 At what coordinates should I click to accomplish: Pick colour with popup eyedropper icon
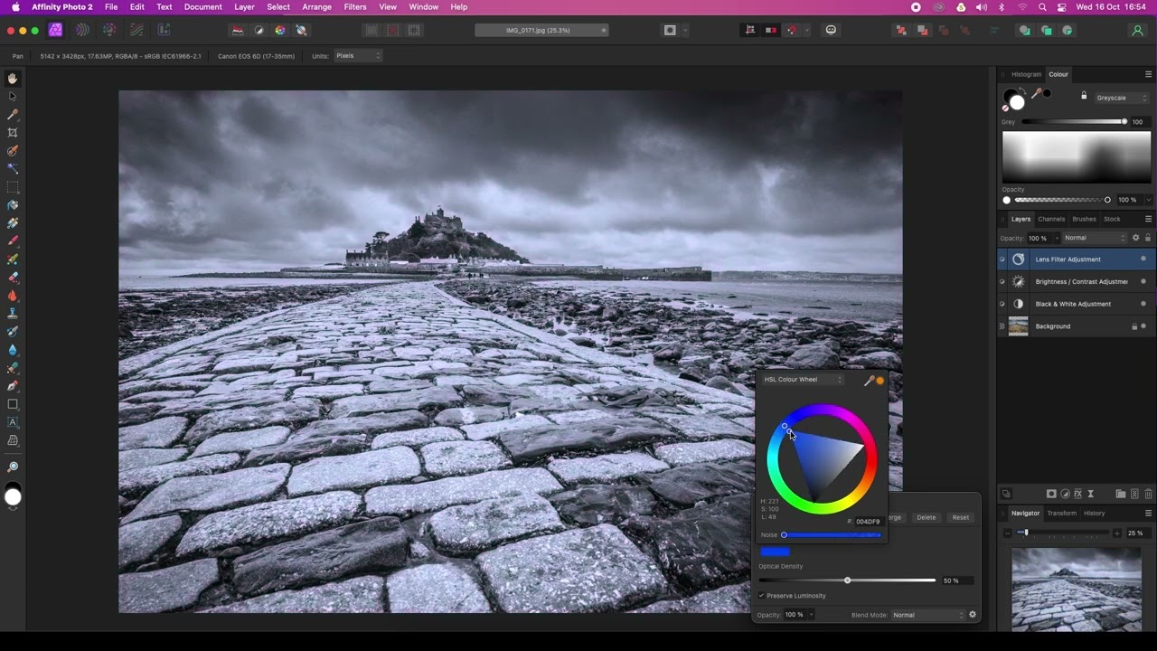869,381
